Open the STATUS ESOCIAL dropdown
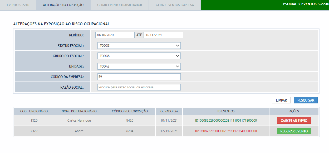The height and width of the screenshot is (153, 329). tap(139, 46)
